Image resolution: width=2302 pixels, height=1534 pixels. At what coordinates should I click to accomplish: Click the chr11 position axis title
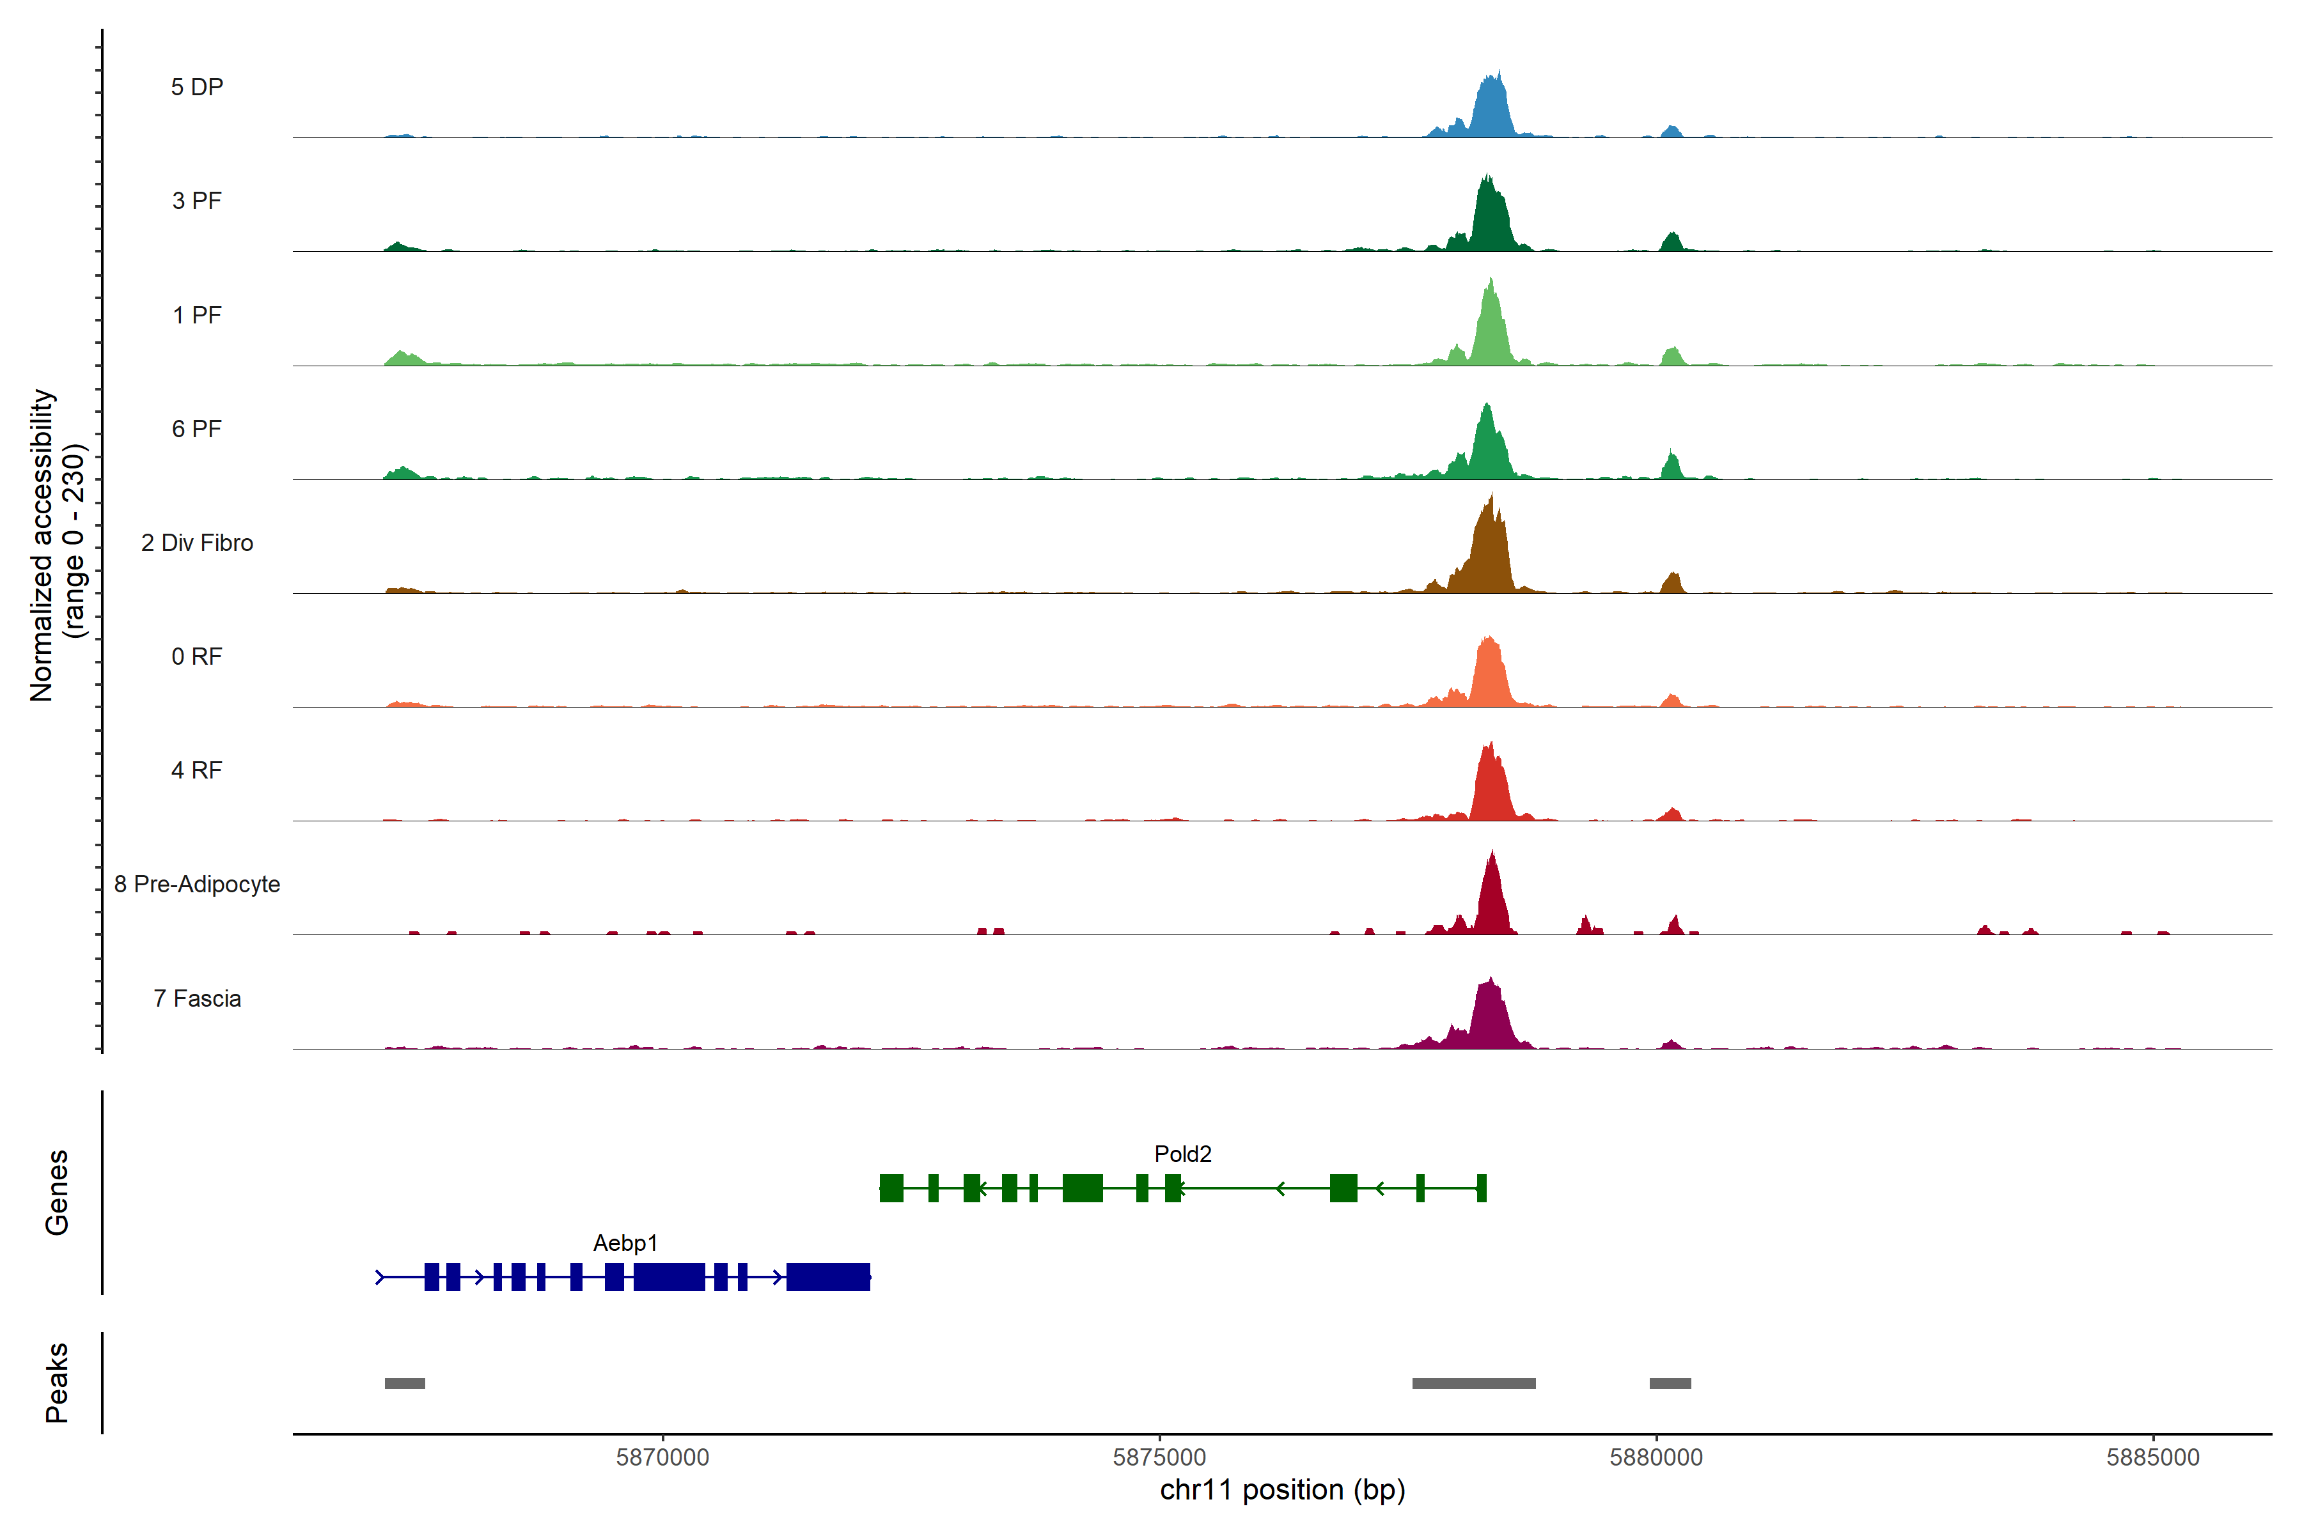point(1282,1491)
